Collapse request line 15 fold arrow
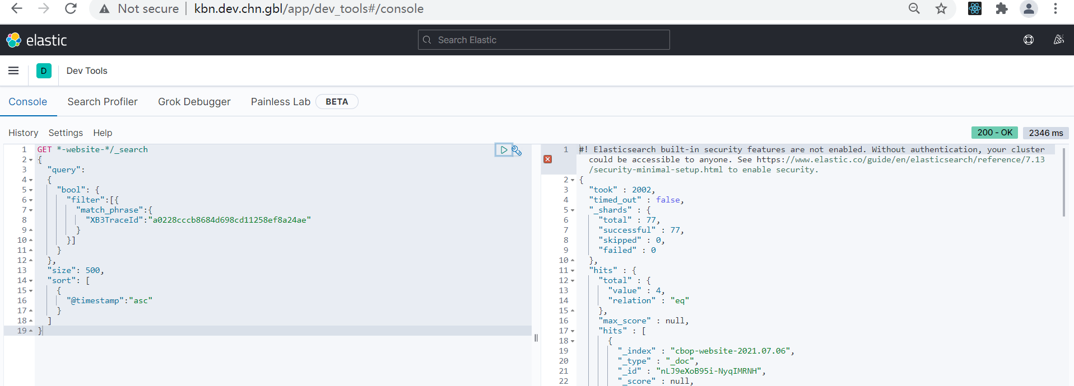 [x=31, y=291]
